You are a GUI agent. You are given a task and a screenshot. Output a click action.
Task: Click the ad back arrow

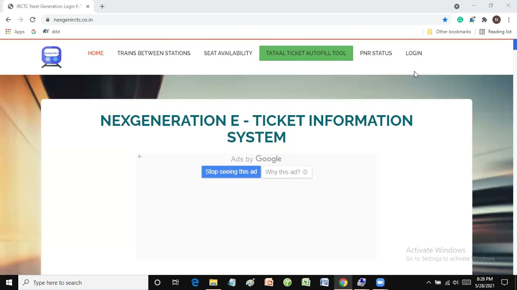[140, 157]
